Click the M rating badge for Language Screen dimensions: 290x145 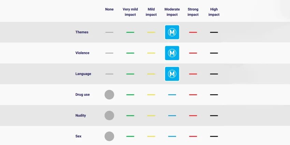pos(172,74)
